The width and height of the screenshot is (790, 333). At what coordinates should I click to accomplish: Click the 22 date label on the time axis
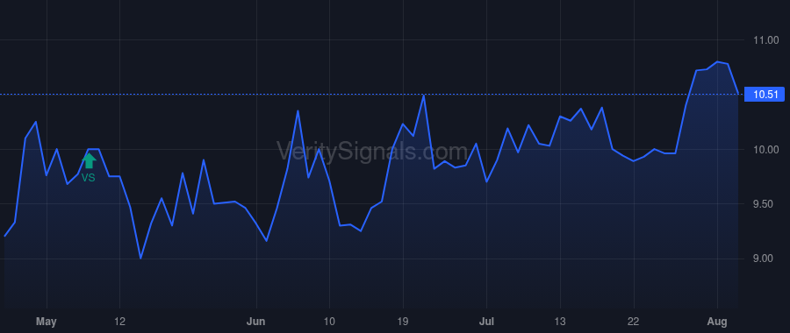pyautogui.click(x=633, y=322)
